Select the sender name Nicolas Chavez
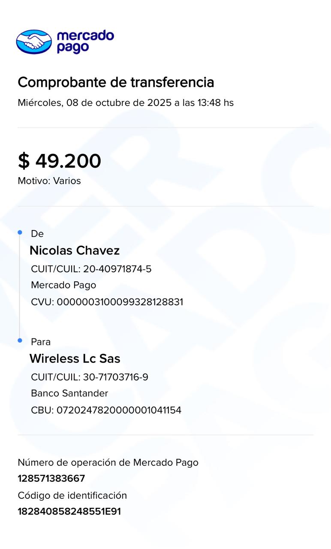The height and width of the screenshot is (549, 331). 75,250
